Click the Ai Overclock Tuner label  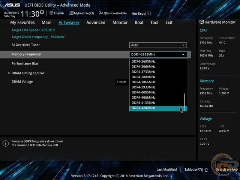point(26,45)
